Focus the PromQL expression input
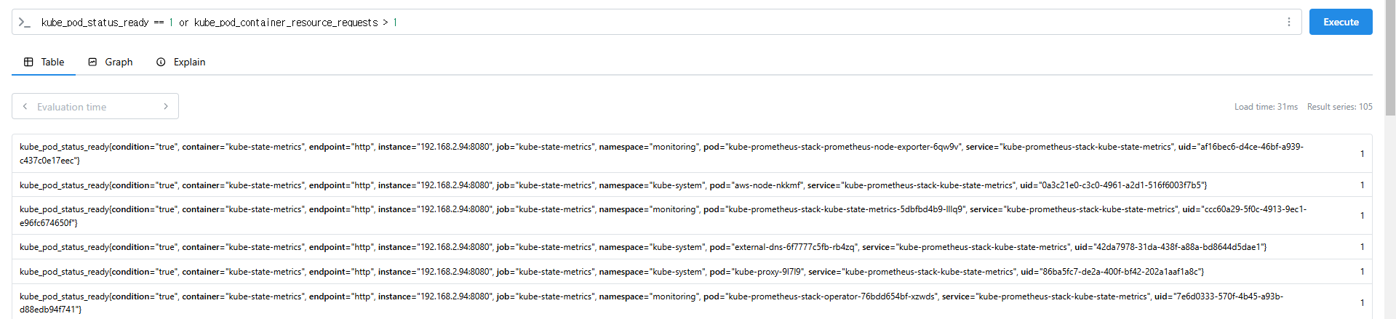The height and width of the screenshot is (319, 1396). tap(655, 23)
